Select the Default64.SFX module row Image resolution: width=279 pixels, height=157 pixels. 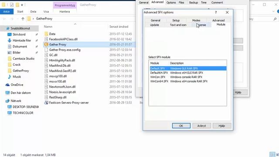pos(188,73)
